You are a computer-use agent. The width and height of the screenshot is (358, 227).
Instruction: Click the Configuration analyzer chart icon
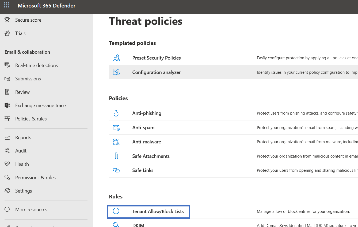[x=116, y=72]
